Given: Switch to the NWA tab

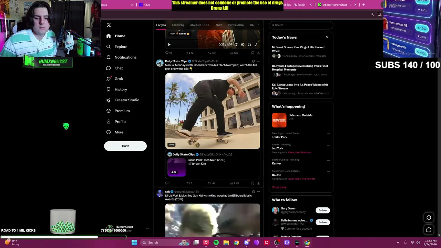Looking at the screenshot, I should click(x=219, y=25).
